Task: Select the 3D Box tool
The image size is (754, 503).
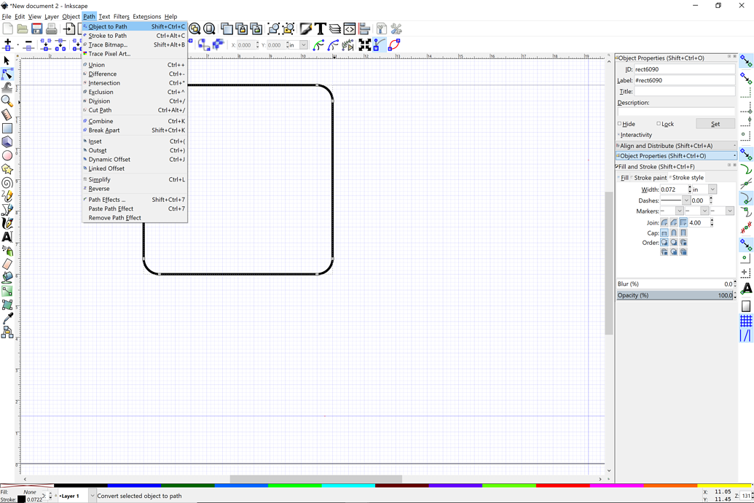Action: point(7,141)
